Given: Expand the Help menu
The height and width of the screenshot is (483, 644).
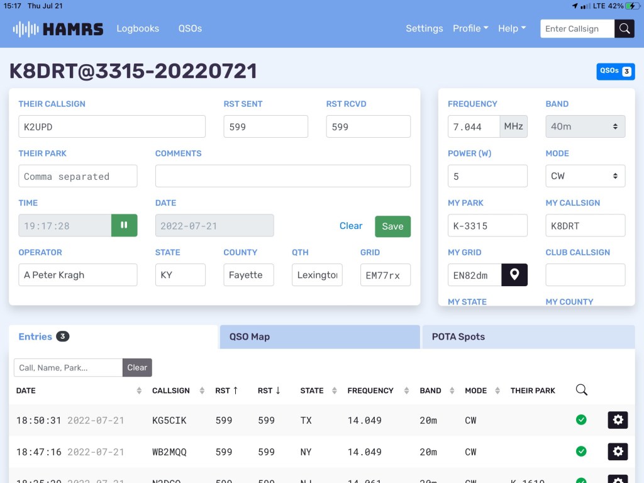Looking at the screenshot, I should (511, 29).
